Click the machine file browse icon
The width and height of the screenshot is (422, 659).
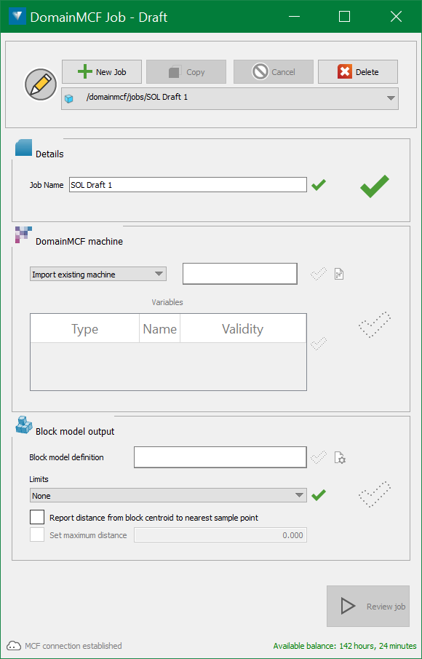339,275
